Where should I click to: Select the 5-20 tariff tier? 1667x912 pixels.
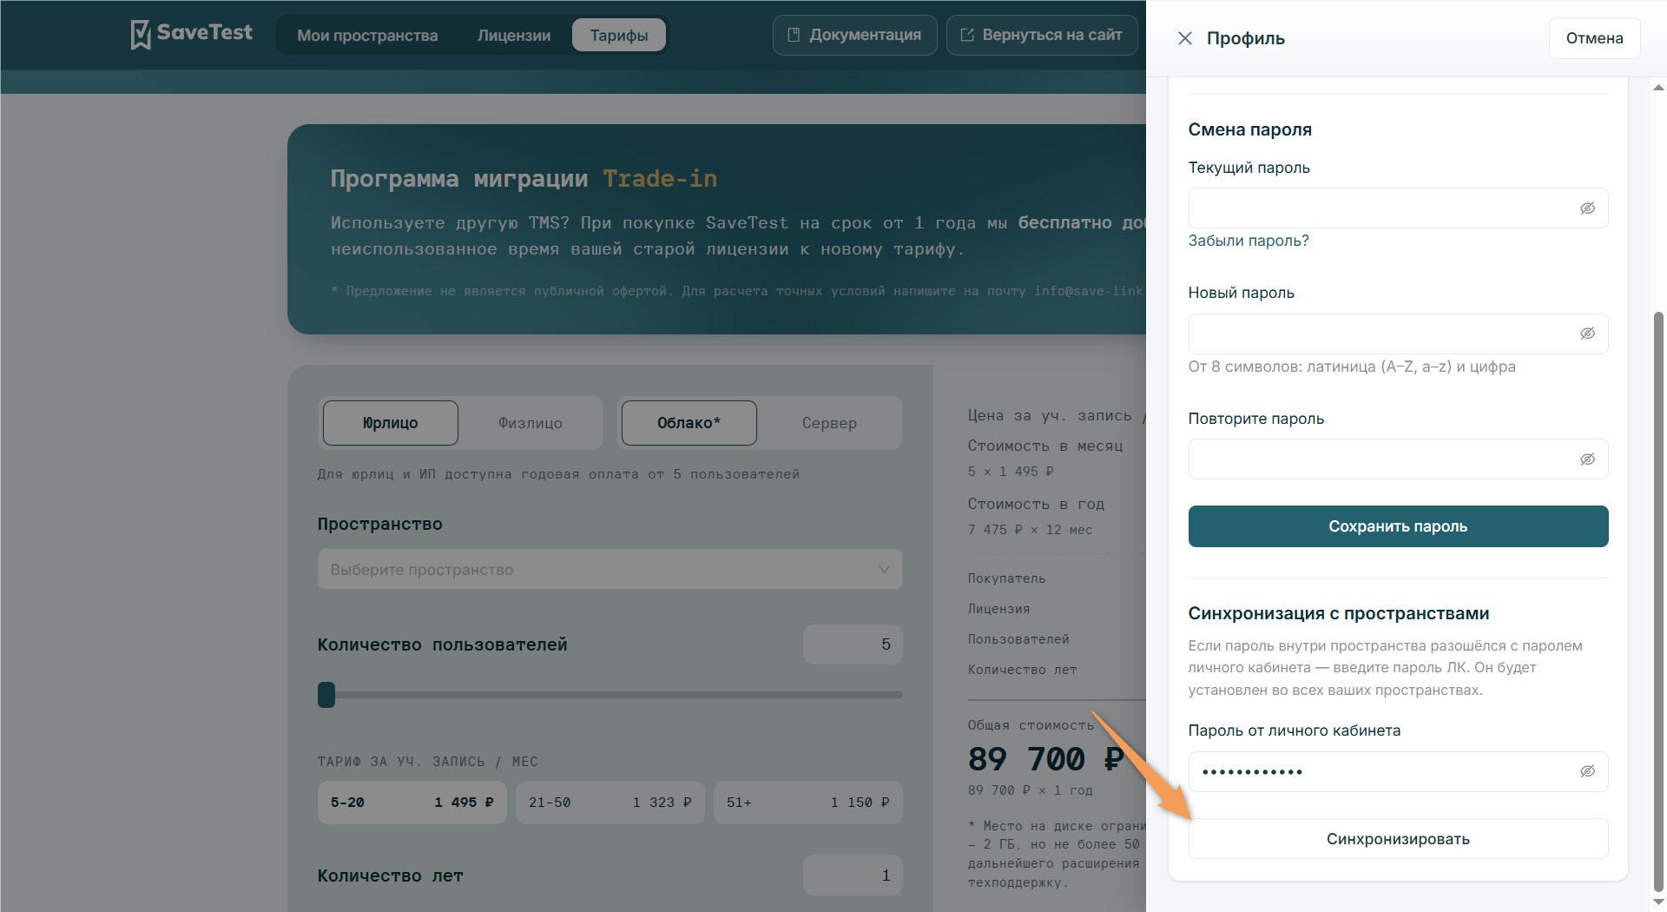(412, 803)
